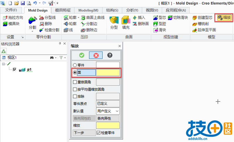The width and height of the screenshot is (234, 142).
Task: Click the 型芯 tool
Action: point(159,18)
